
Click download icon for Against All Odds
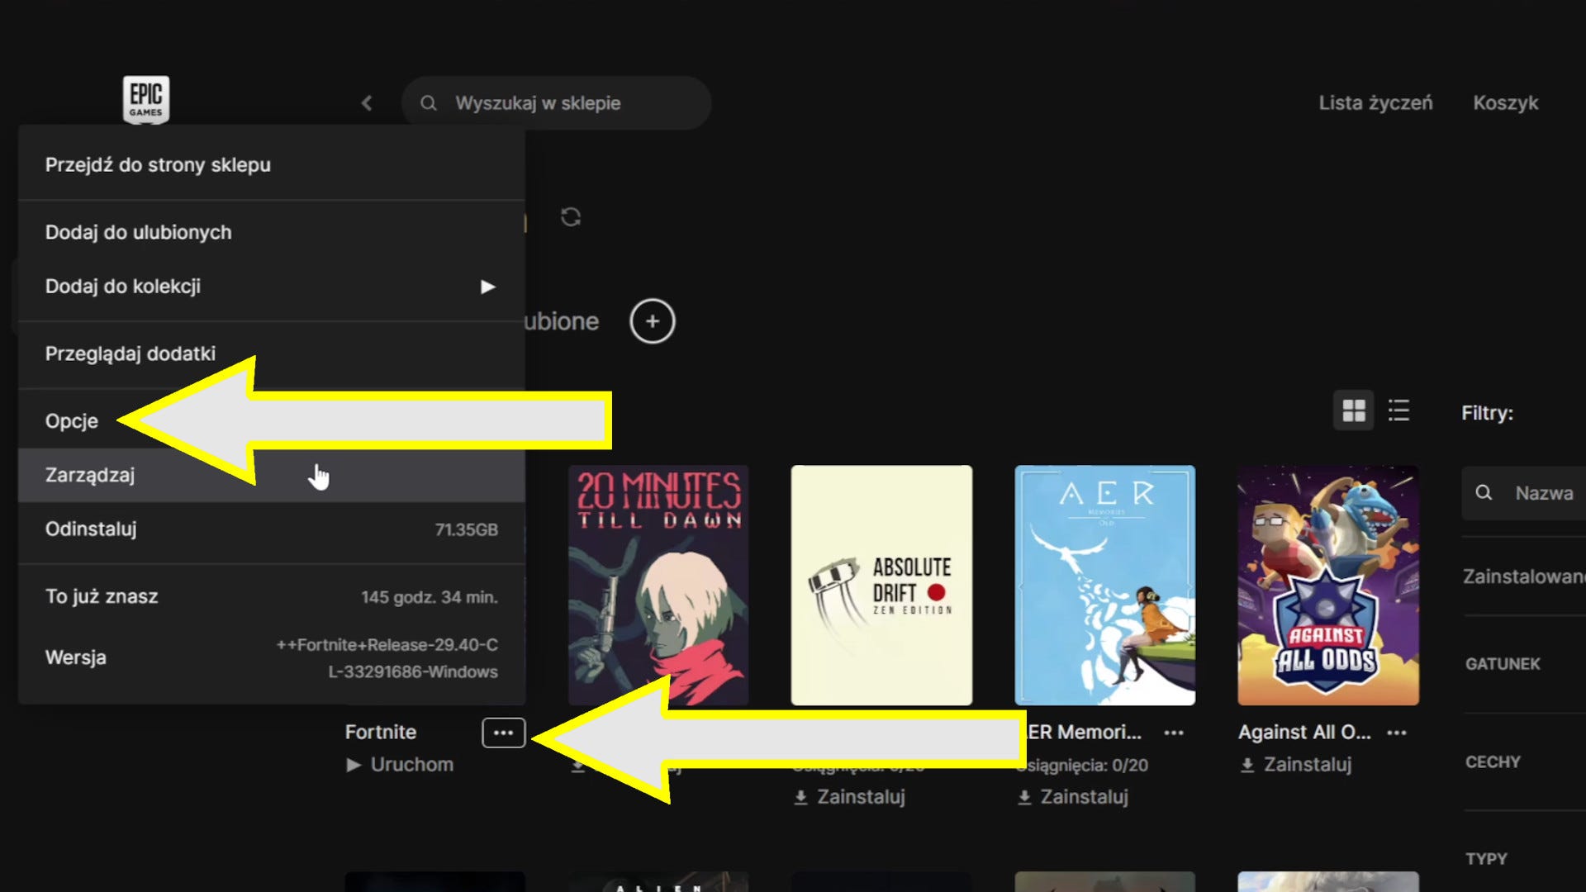[1247, 765]
